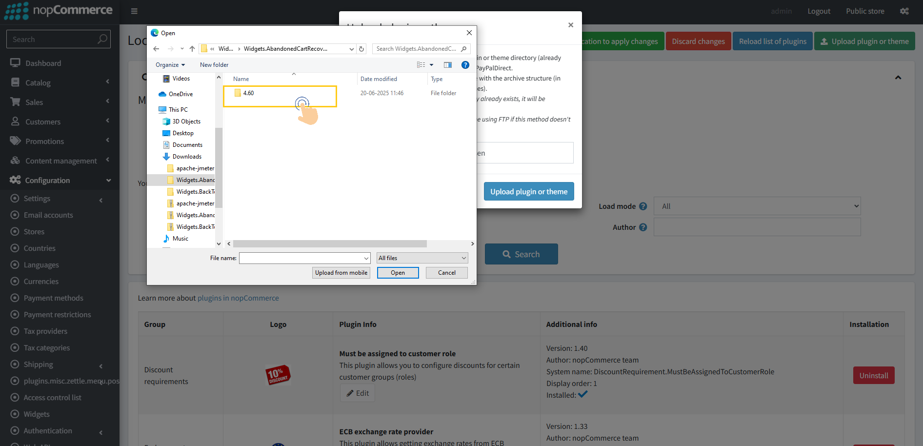Open Downloads in navigation tree
This screenshot has width=923, height=446.
tap(187, 157)
